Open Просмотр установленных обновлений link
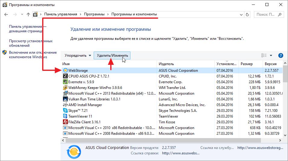 click(x=31, y=43)
